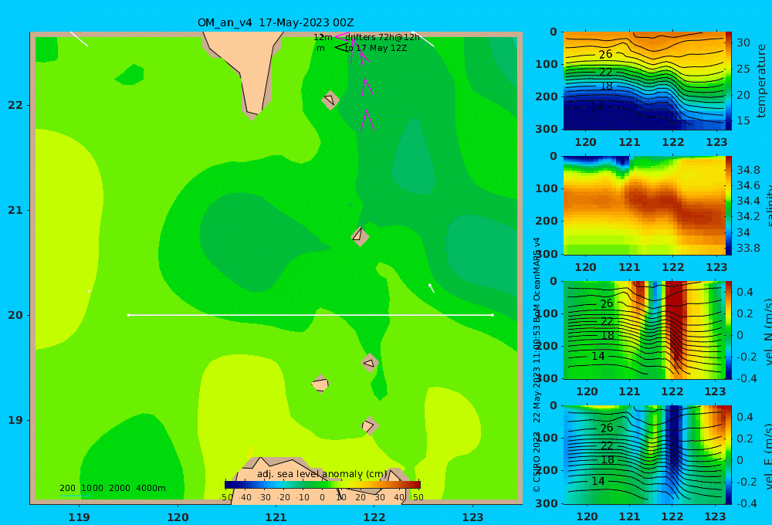772x525 pixels.
Task: Click latitude label 22 on main map axis
Action: click(15, 105)
